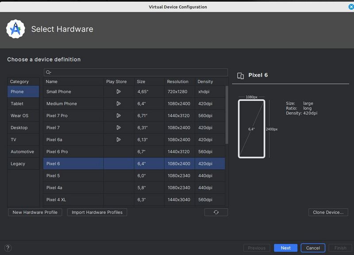This screenshot has height=255, width=354.
Task: Click the device table vertical scrollbar
Action: pyautogui.click(x=227, y=115)
